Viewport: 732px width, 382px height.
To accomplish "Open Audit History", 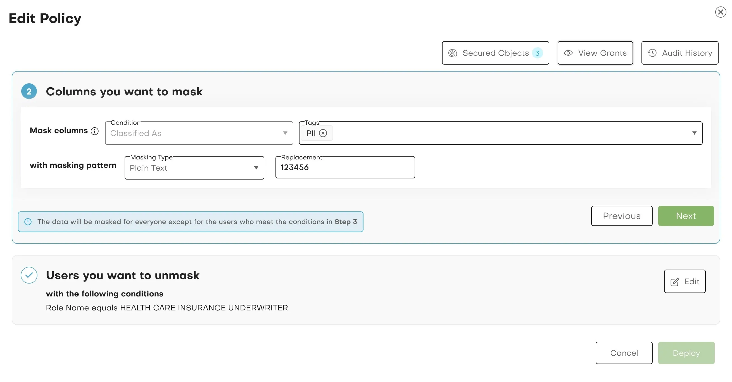I will (x=680, y=53).
